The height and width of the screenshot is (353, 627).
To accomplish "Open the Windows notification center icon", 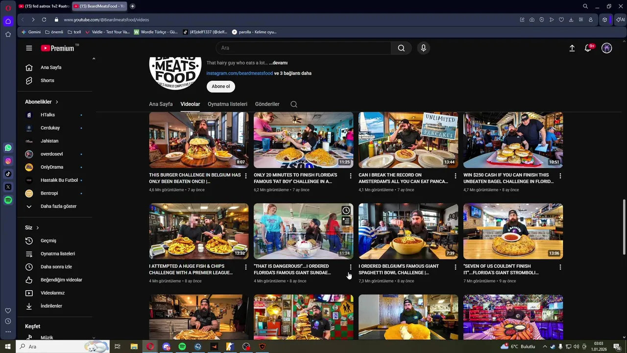I will (617, 347).
